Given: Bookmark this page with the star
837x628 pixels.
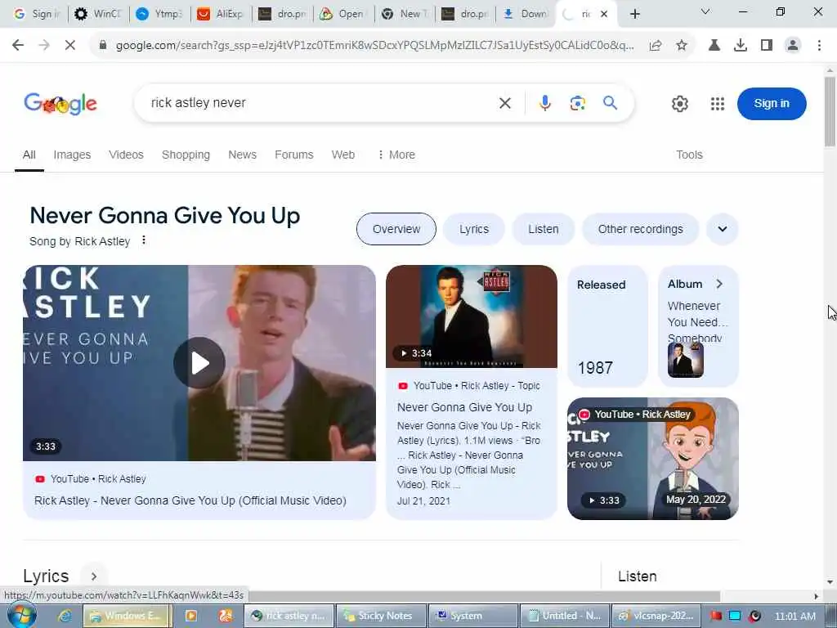Looking at the screenshot, I should tap(682, 46).
